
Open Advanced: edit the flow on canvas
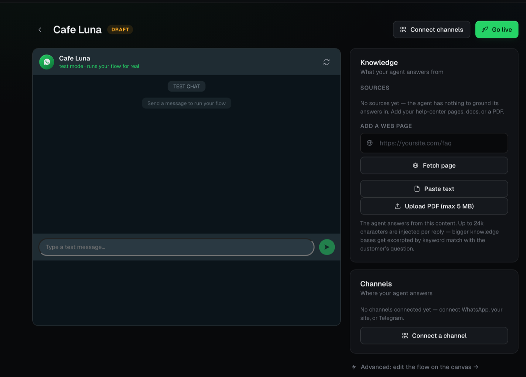[419, 367]
